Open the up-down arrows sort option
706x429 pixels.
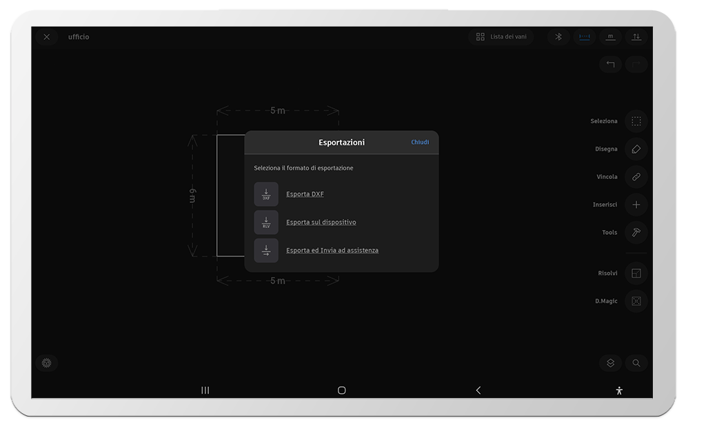pos(636,37)
